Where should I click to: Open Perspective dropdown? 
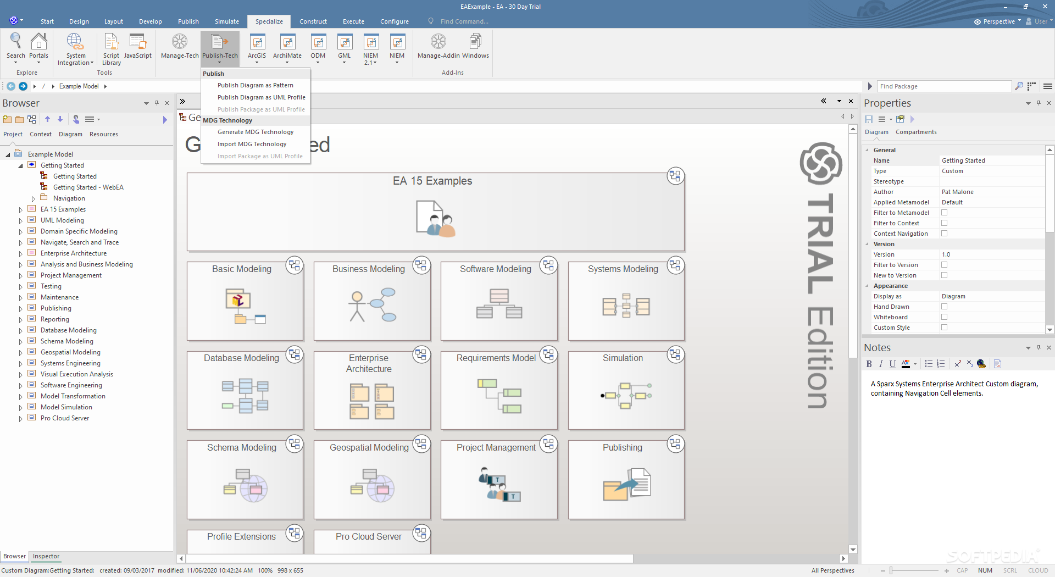pyautogui.click(x=997, y=21)
